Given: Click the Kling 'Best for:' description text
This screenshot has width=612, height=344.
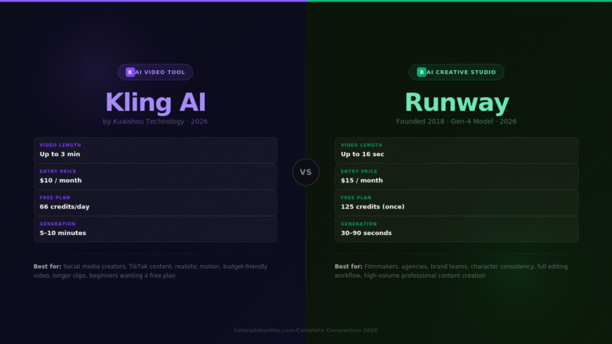Looking at the screenshot, I should pos(151,271).
